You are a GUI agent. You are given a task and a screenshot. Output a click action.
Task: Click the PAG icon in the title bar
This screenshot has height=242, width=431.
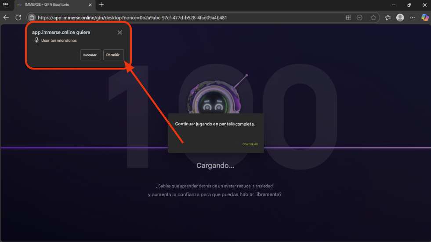pos(6,4)
